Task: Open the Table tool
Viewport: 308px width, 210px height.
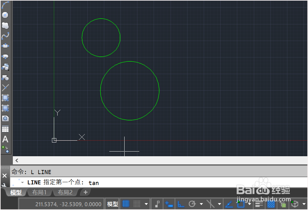Action: coord(5,129)
